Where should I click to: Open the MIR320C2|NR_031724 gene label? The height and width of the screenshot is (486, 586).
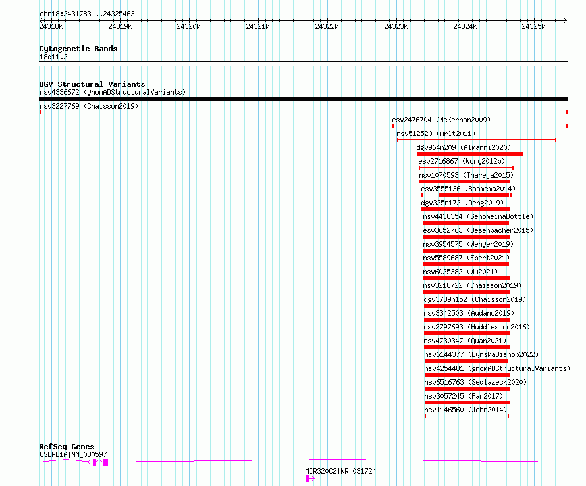340,471
